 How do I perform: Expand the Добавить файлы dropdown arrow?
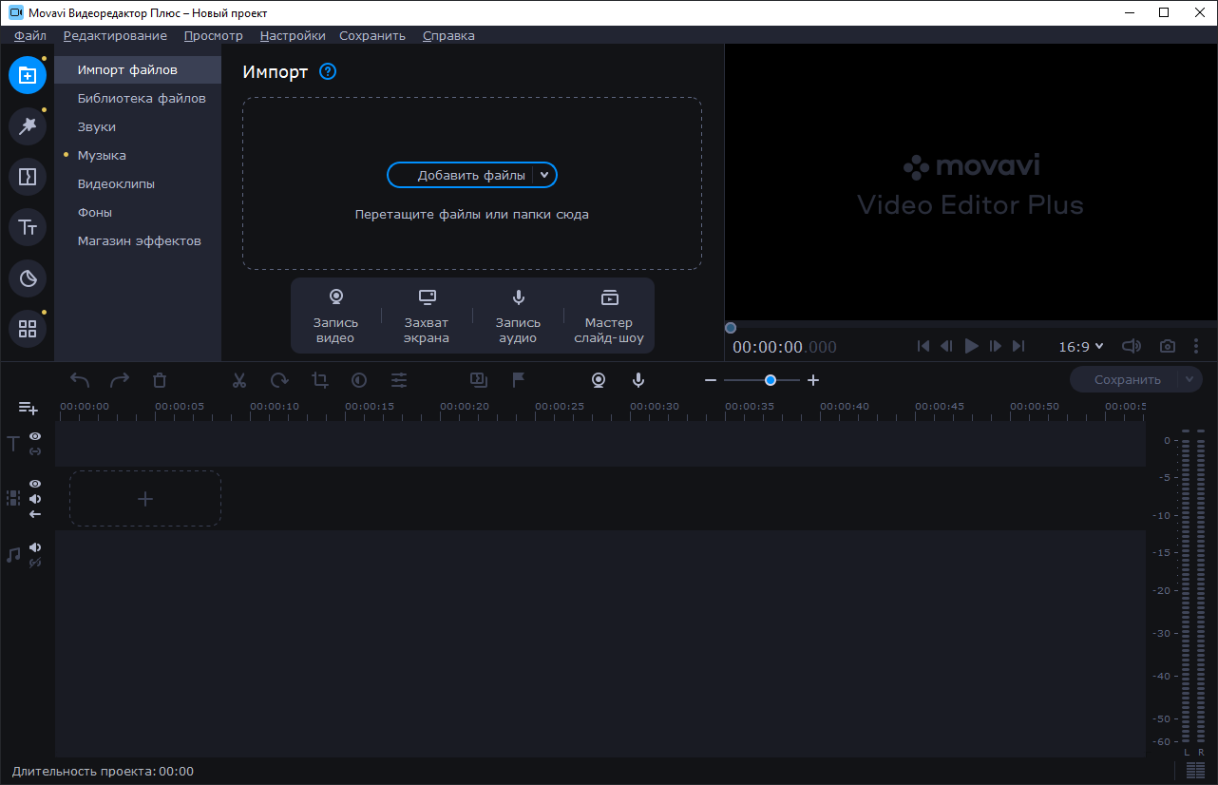[x=544, y=175]
